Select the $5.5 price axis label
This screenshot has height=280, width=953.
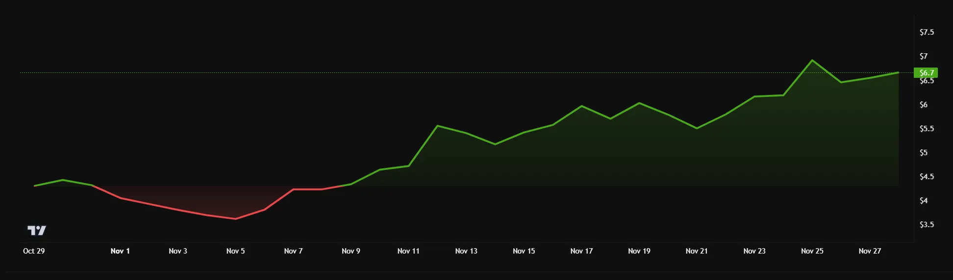(927, 129)
